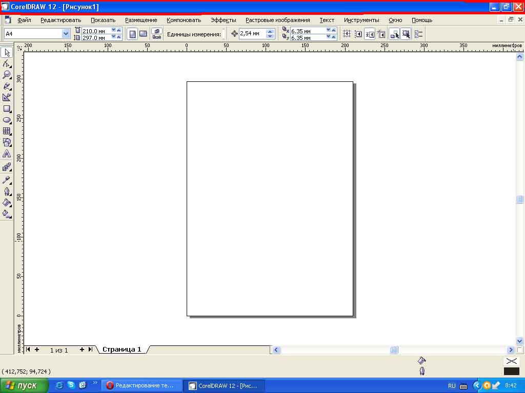Screen dimensions: 525x393
Task: Click the black fill color swatch
Action: (x=511, y=371)
